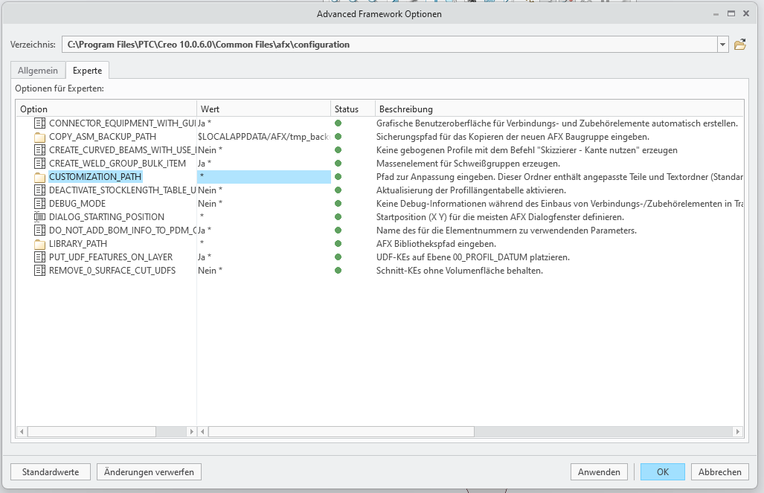Click the list icon beside CREATE_CURVED_BEAMS option
The image size is (764, 493).
click(39, 149)
